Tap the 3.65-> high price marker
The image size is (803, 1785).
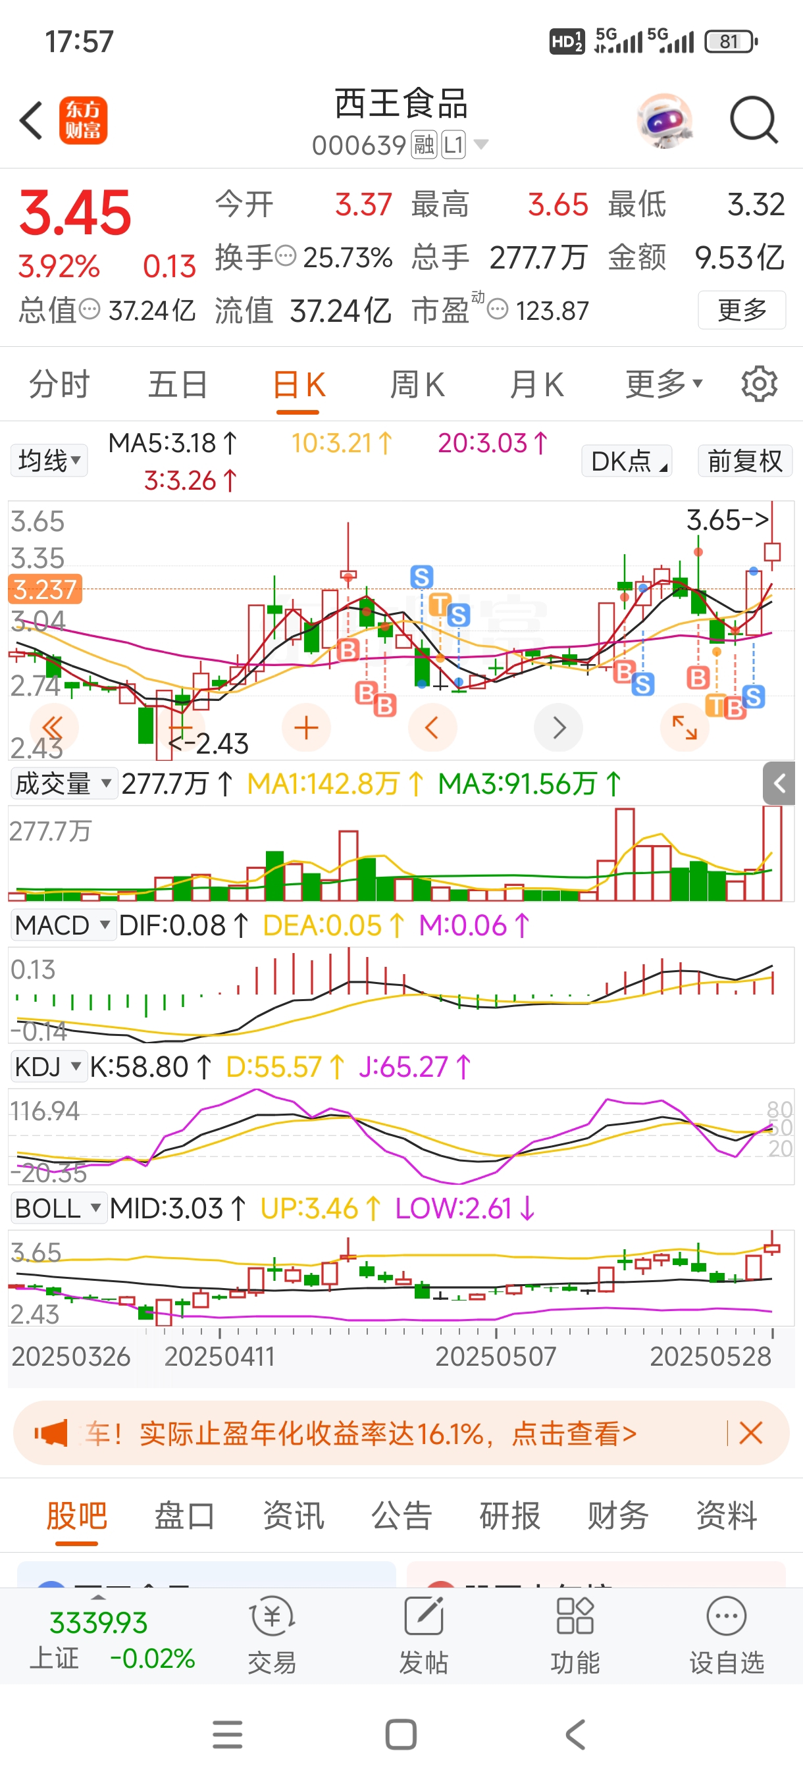click(727, 520)
